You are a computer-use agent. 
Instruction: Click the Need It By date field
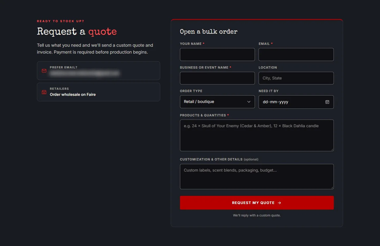pos(296,102)
